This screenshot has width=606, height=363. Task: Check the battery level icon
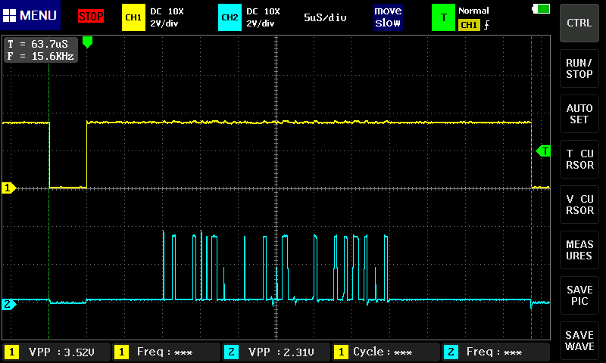coord(541,8)
